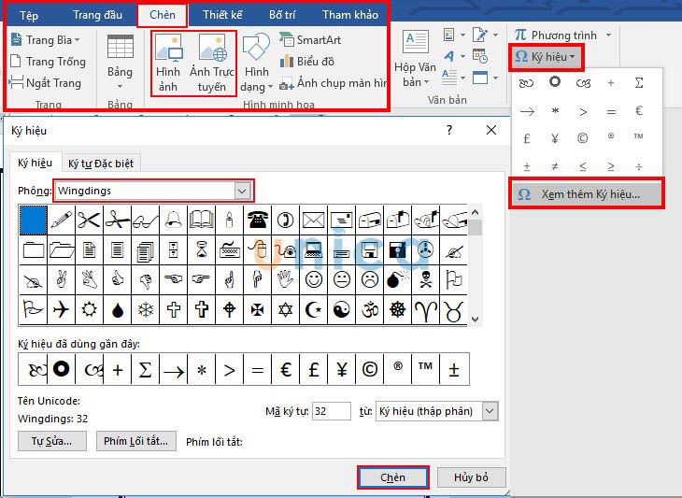Open the Ký hiệu symbol dropdown
Image resolution: width=682 pixels, height=498 pixels.
point(546,57)
